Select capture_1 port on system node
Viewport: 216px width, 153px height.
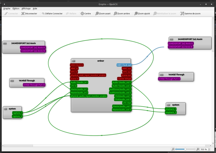point(17,113)
